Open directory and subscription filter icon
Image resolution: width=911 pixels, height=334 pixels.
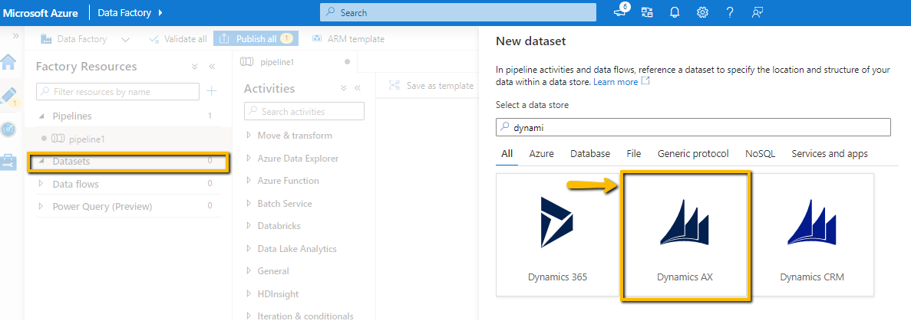click(x=647, y=12)
